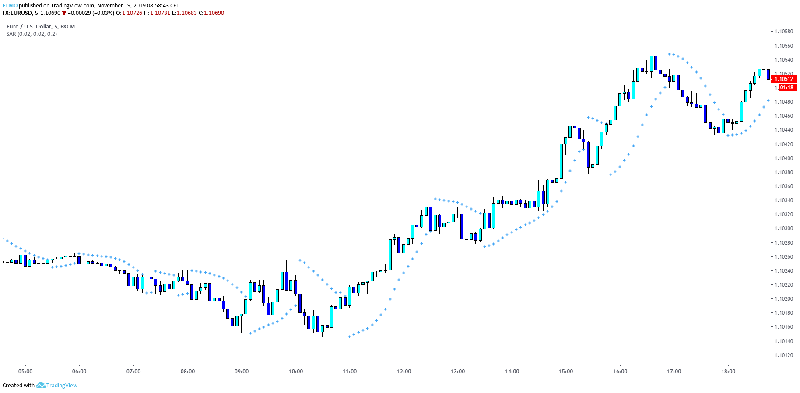Click the red countdown timer 01:18
Image resolution: width=800 pixels, height=393 pixels.
(x=787, y=88)
